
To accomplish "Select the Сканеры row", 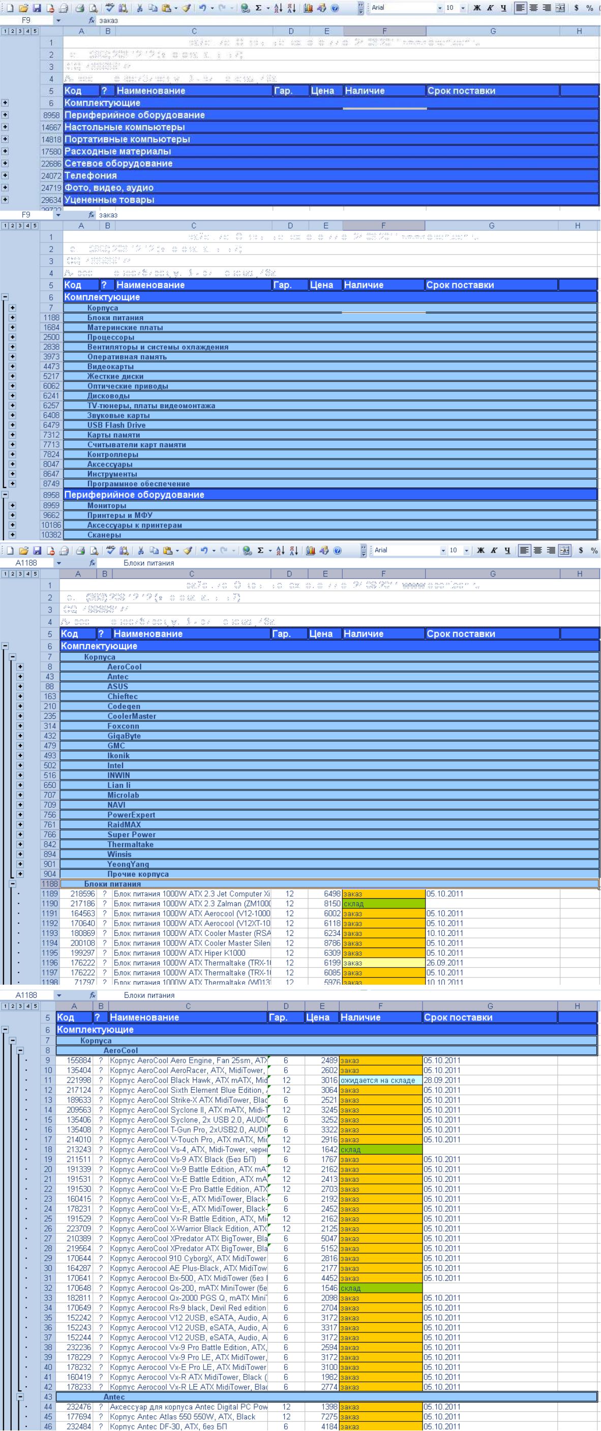I will click(x=330, y=535).
